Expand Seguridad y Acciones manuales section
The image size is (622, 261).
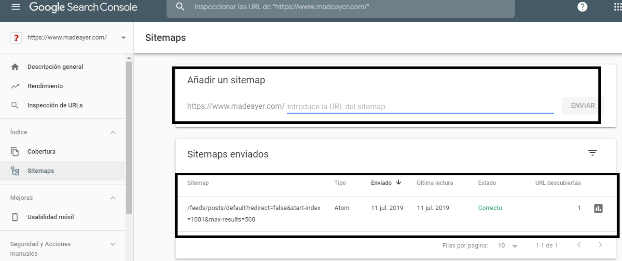point(113,244)
